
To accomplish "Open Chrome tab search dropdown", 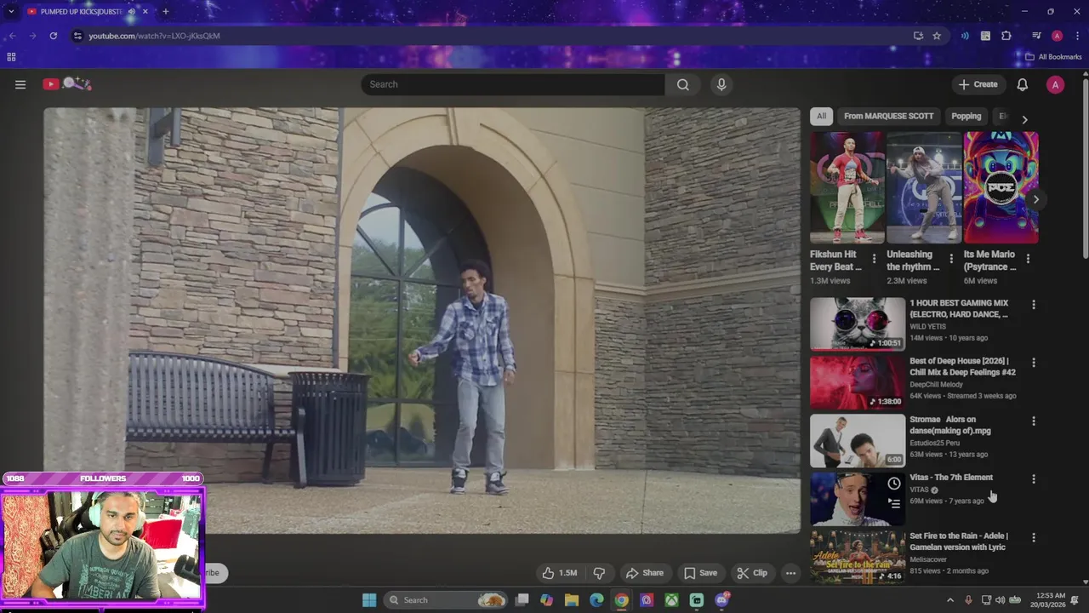I will [11, 12].
